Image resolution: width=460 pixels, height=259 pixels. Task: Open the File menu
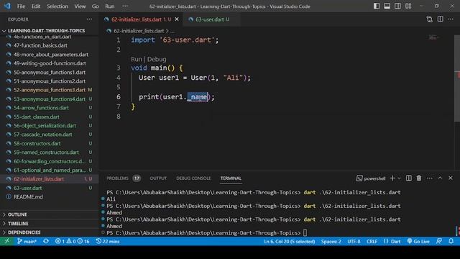click(x=21, y=6)
